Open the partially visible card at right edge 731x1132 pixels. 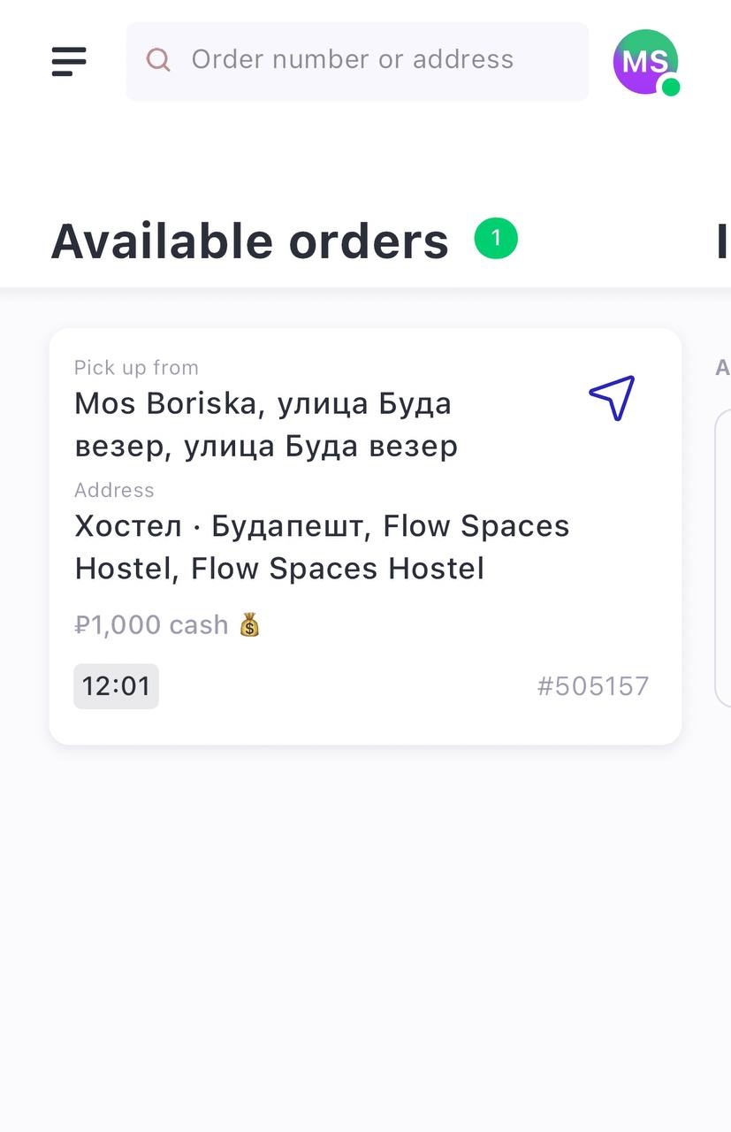(723, 558)
